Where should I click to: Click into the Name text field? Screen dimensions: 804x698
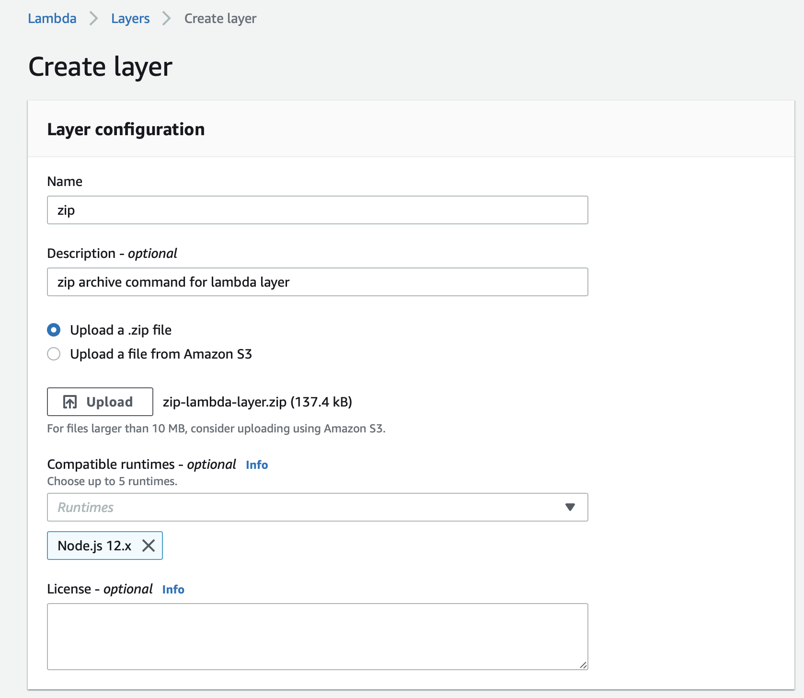(317, 210)
